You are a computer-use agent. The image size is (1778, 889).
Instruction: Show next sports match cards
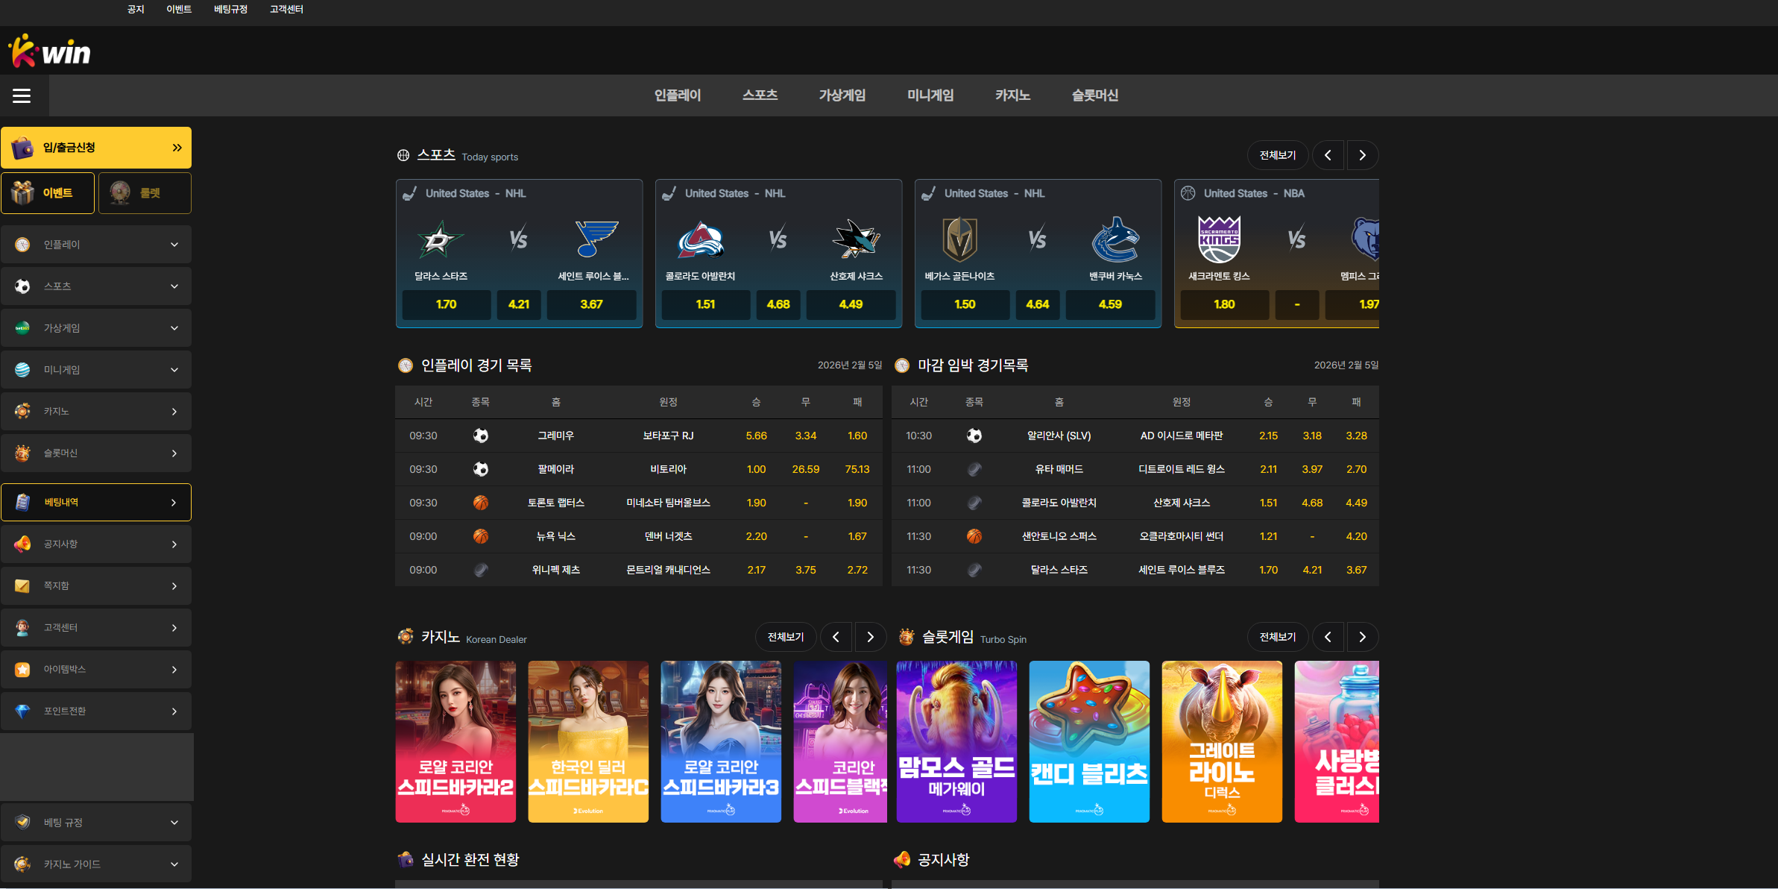[1362, 155]
